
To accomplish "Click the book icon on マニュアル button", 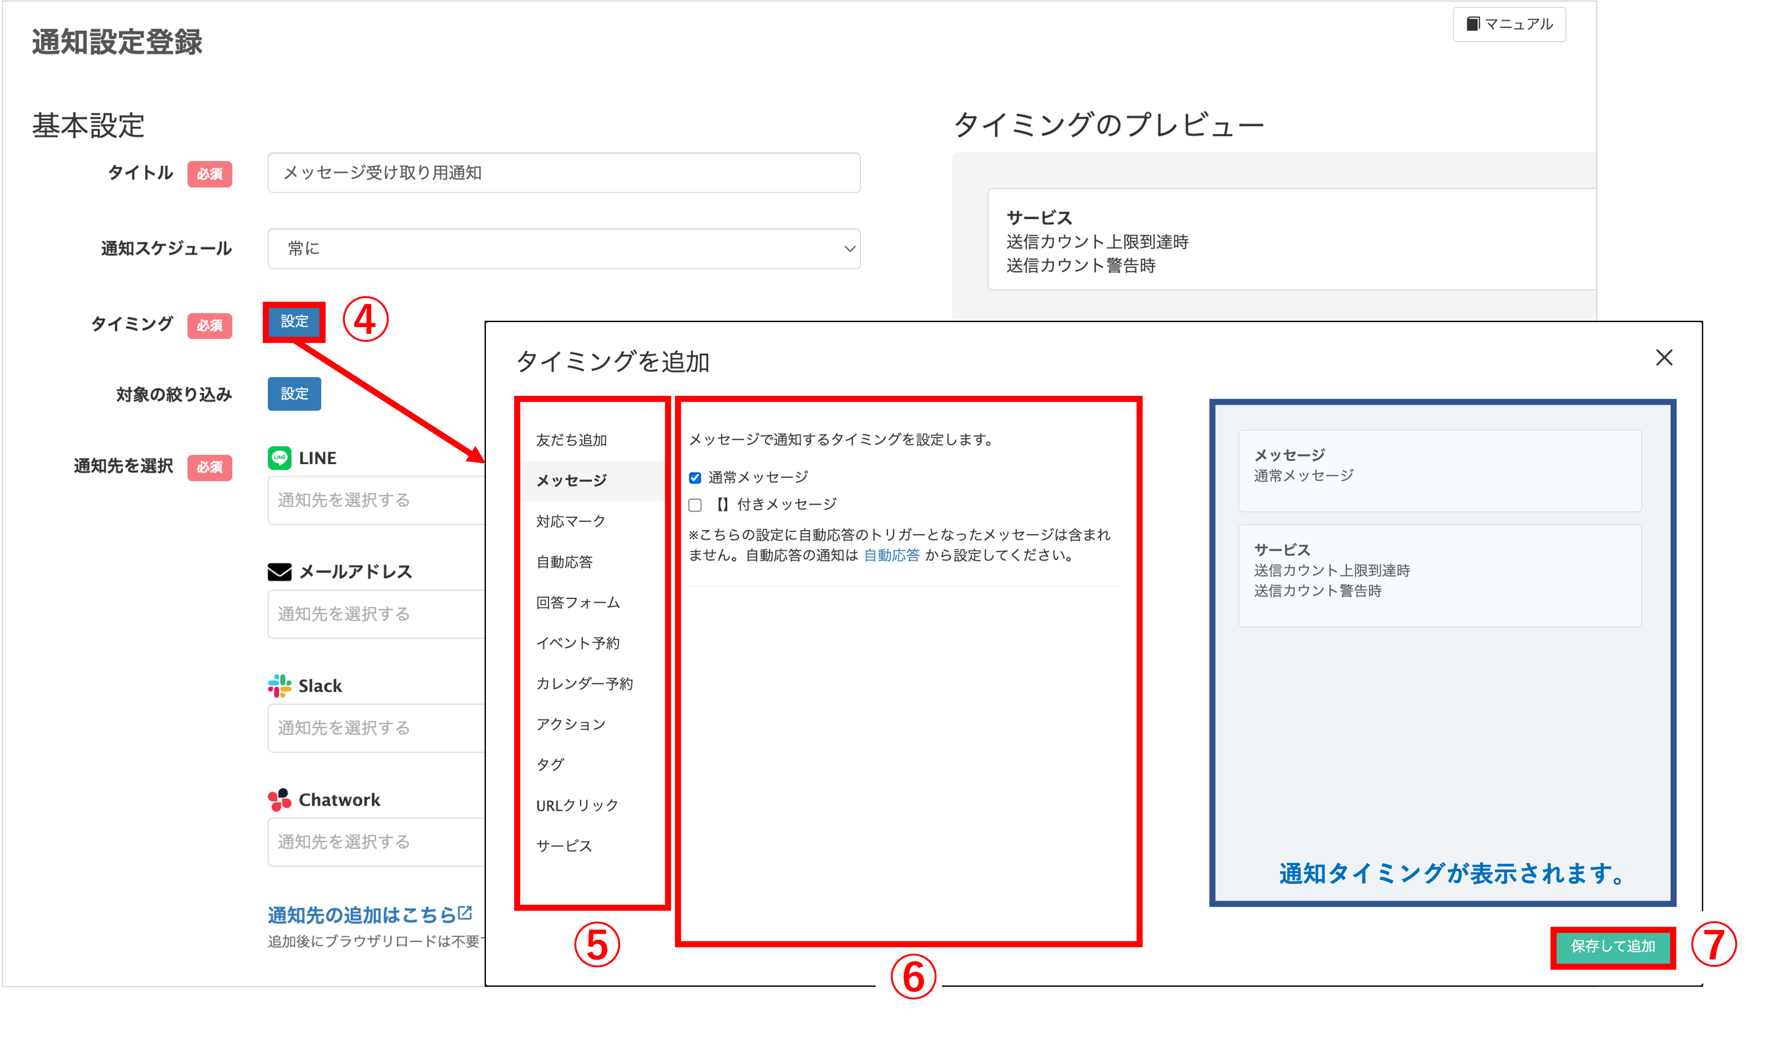I will coord(1473,24).
